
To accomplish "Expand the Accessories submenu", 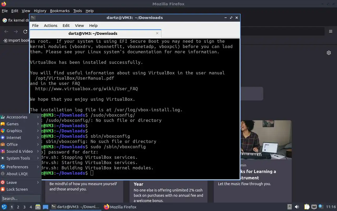I will pyautogui.click(x=38, y=117).
